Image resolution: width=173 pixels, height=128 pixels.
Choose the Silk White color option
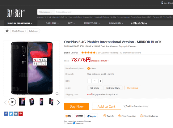pos(95,88)
